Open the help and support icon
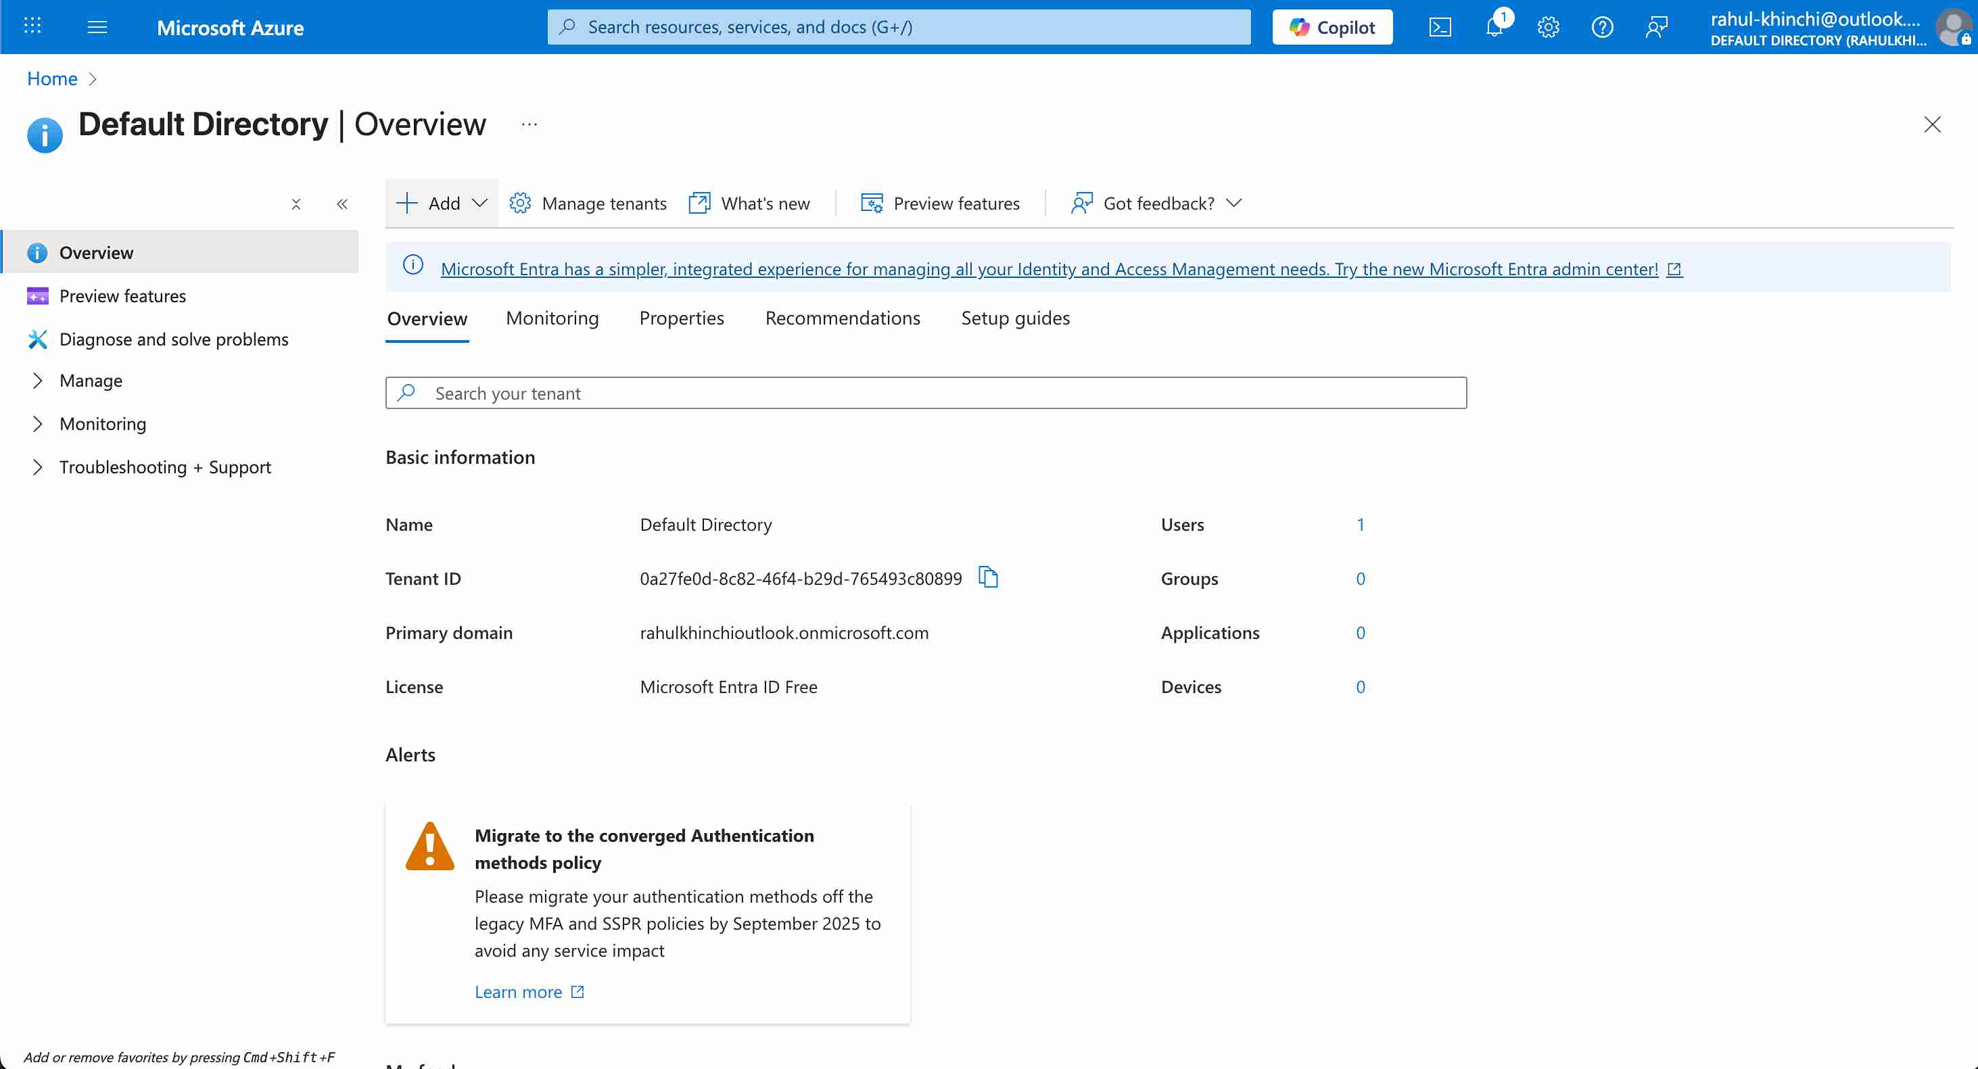1978x1069 pixels. 1603,26
